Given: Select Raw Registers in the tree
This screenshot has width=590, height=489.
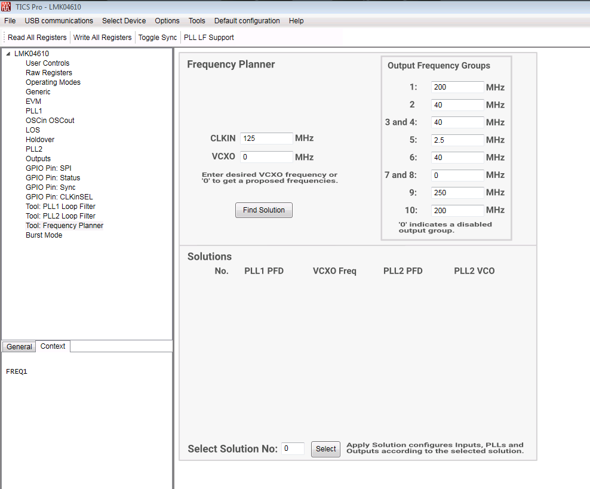Looking at the screenshot, I should 49,73.
